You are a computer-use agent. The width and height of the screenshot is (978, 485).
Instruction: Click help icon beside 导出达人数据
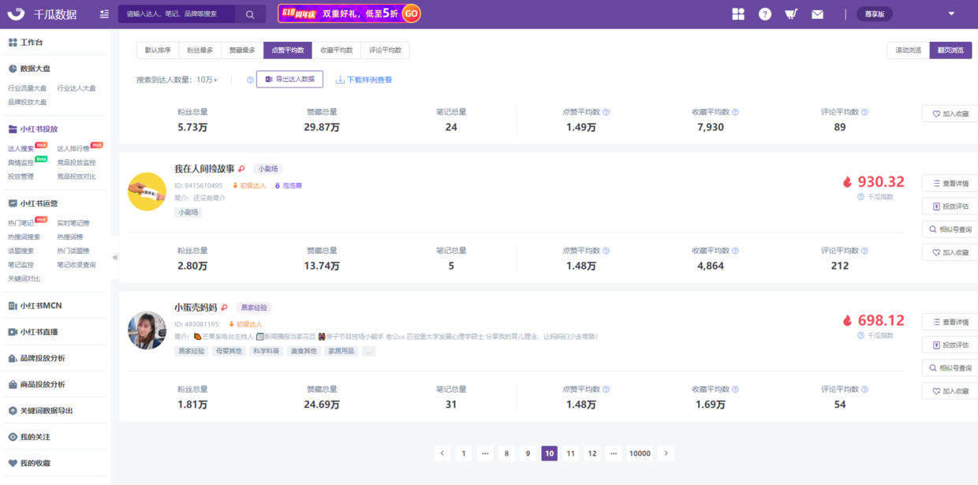(250, 80)
